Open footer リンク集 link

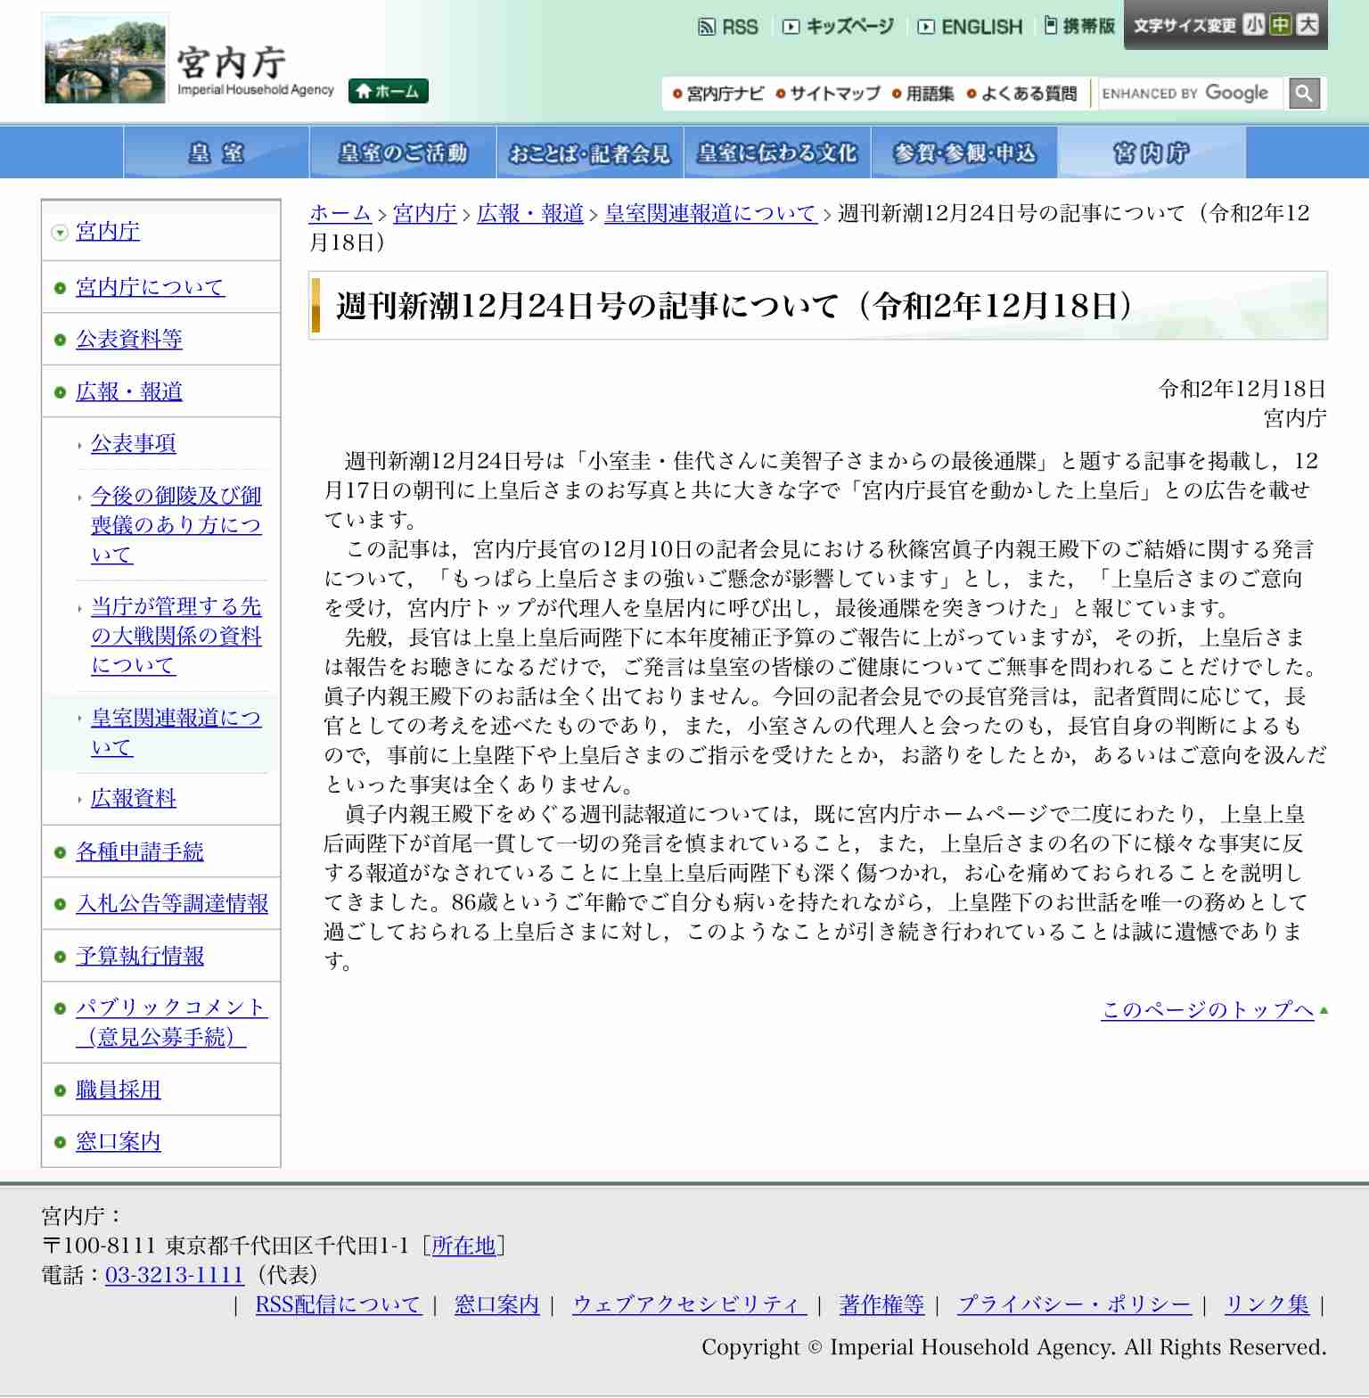click(1267, 1304)
